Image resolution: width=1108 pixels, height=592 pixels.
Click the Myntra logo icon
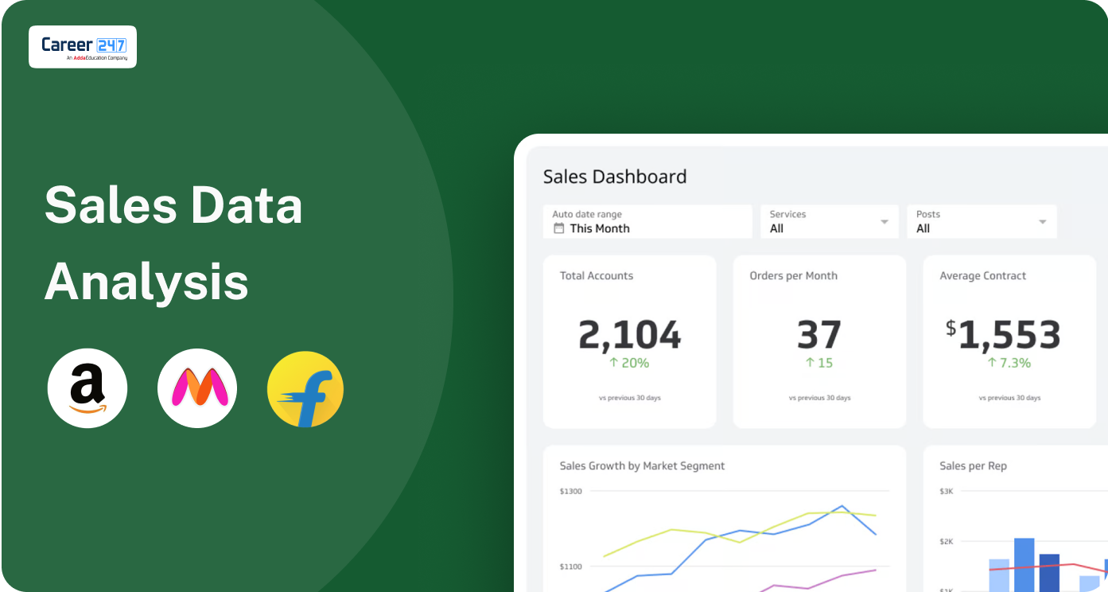[x=197, y=388]
